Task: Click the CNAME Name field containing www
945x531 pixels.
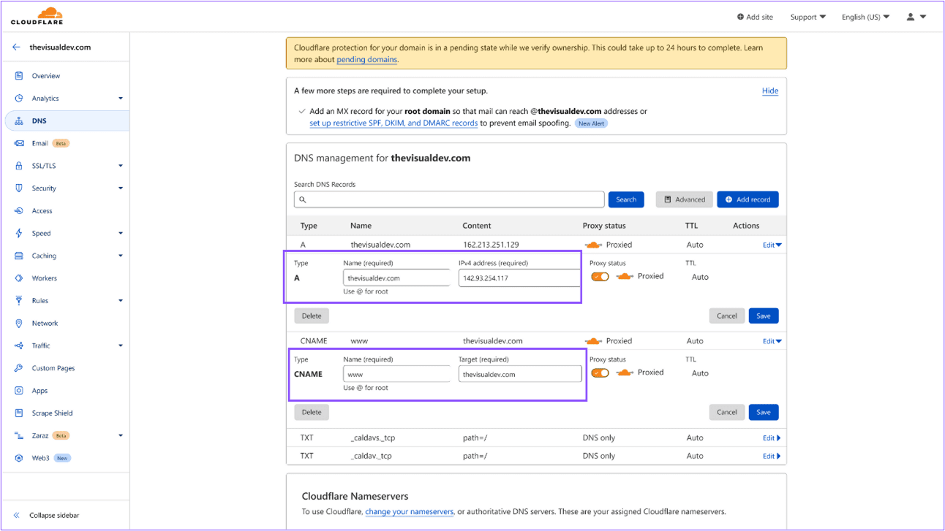Action: (x=396, y=374)
